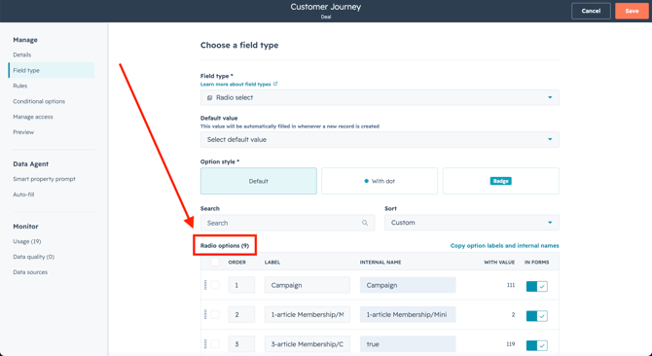Click the radio select icon in Field type

209,97
